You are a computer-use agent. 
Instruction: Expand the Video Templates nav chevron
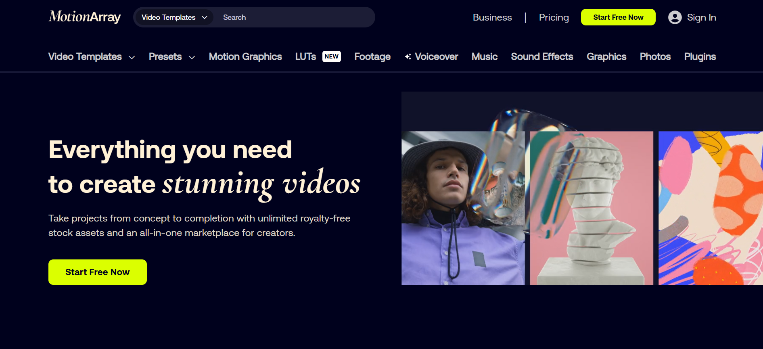(132, 57)
